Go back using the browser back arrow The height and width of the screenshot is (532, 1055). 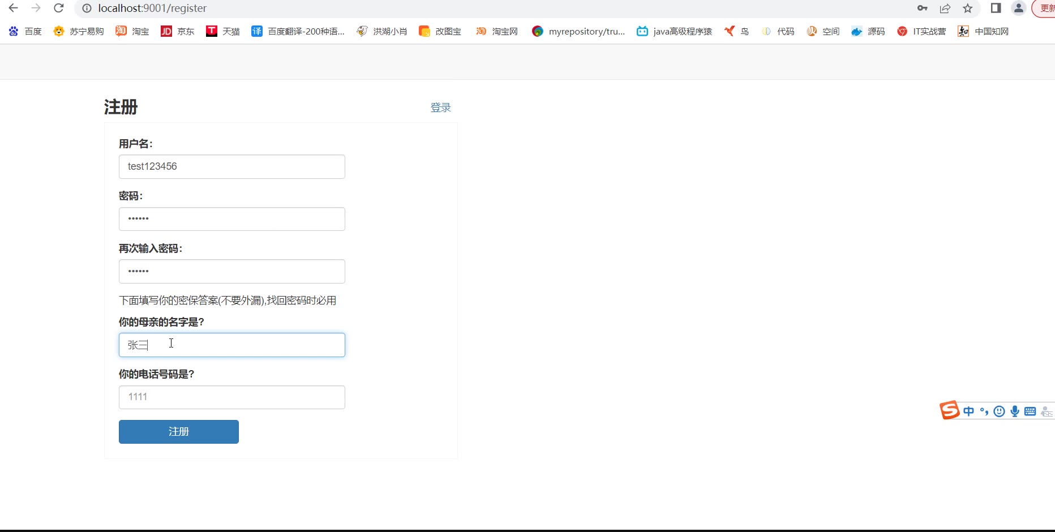(13, 8)
